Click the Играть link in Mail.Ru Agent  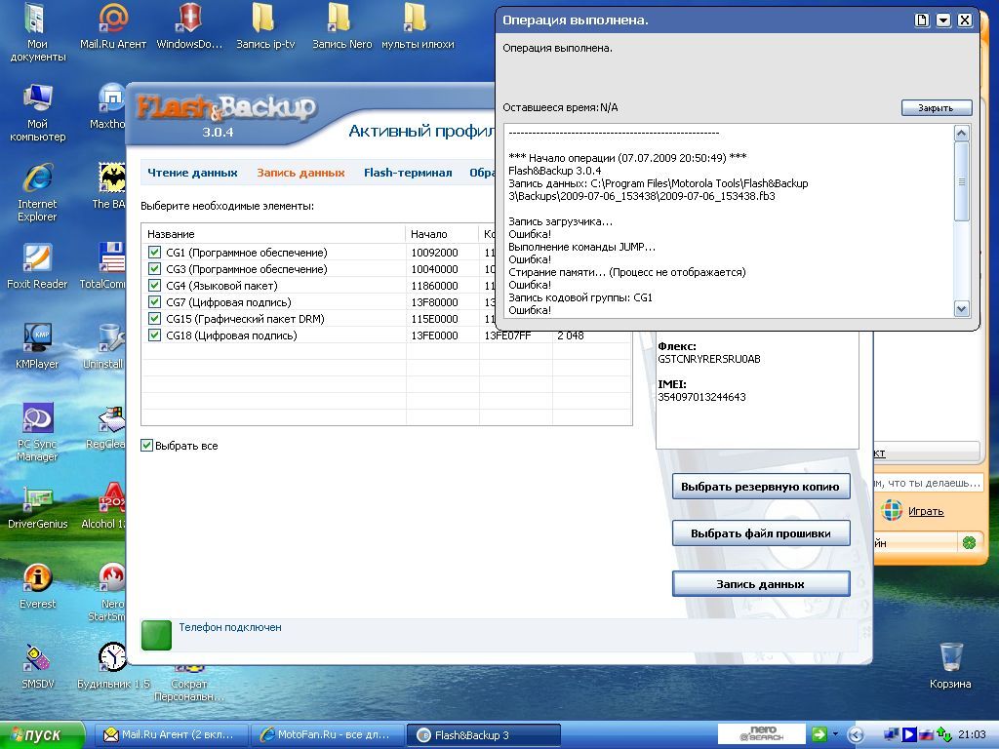pyautogui.click(x=926, y=511)
